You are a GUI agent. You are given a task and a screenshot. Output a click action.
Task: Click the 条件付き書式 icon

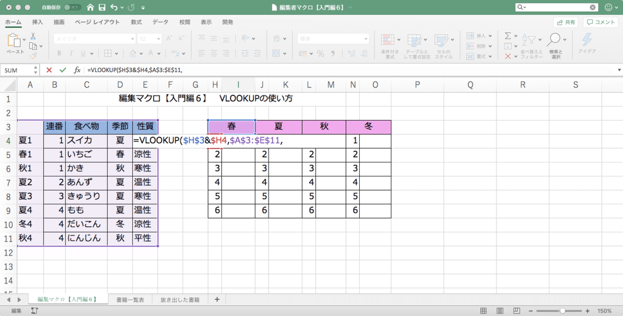tap(389, 40)
